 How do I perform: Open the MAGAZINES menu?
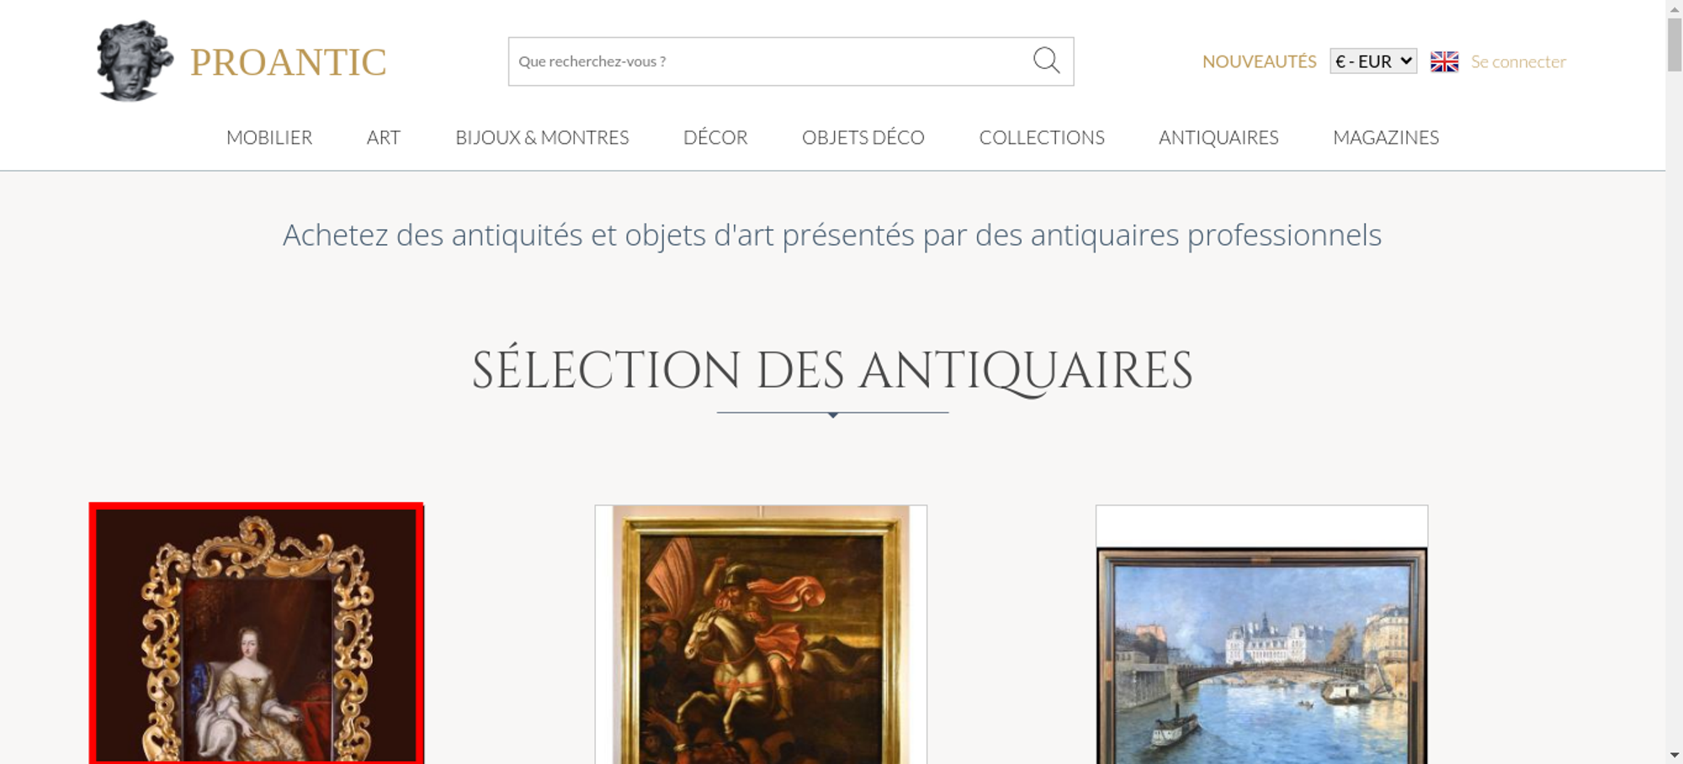(x=1386, y=137)
